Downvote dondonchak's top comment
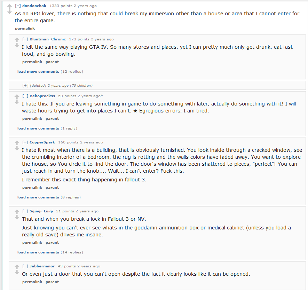Viewport: 308px width, 290px height. click(x=9, y=12)
